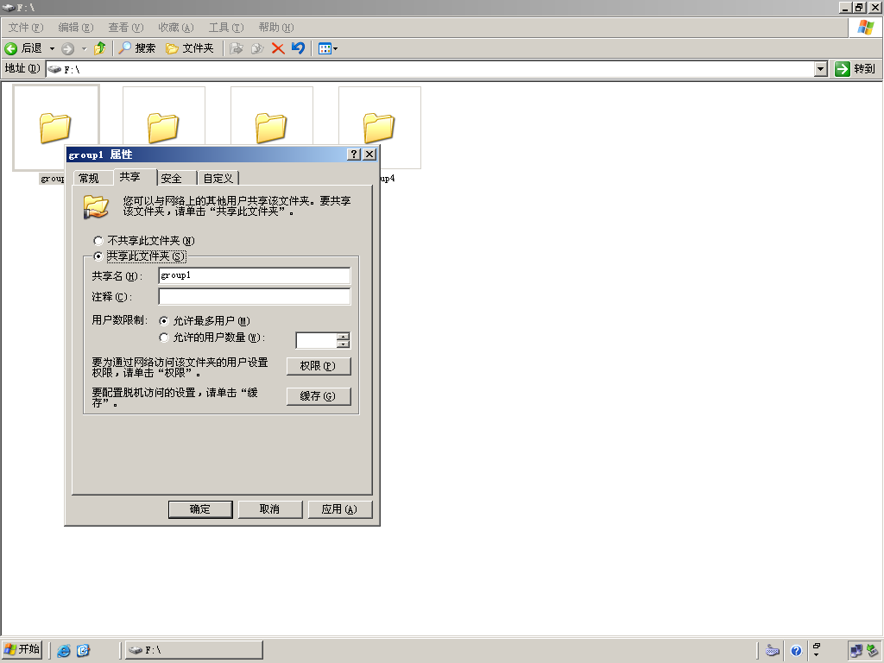Switch to the 自定义 (Customize) tab
Screen dimensions: 884x663
[x=218, y=178]
